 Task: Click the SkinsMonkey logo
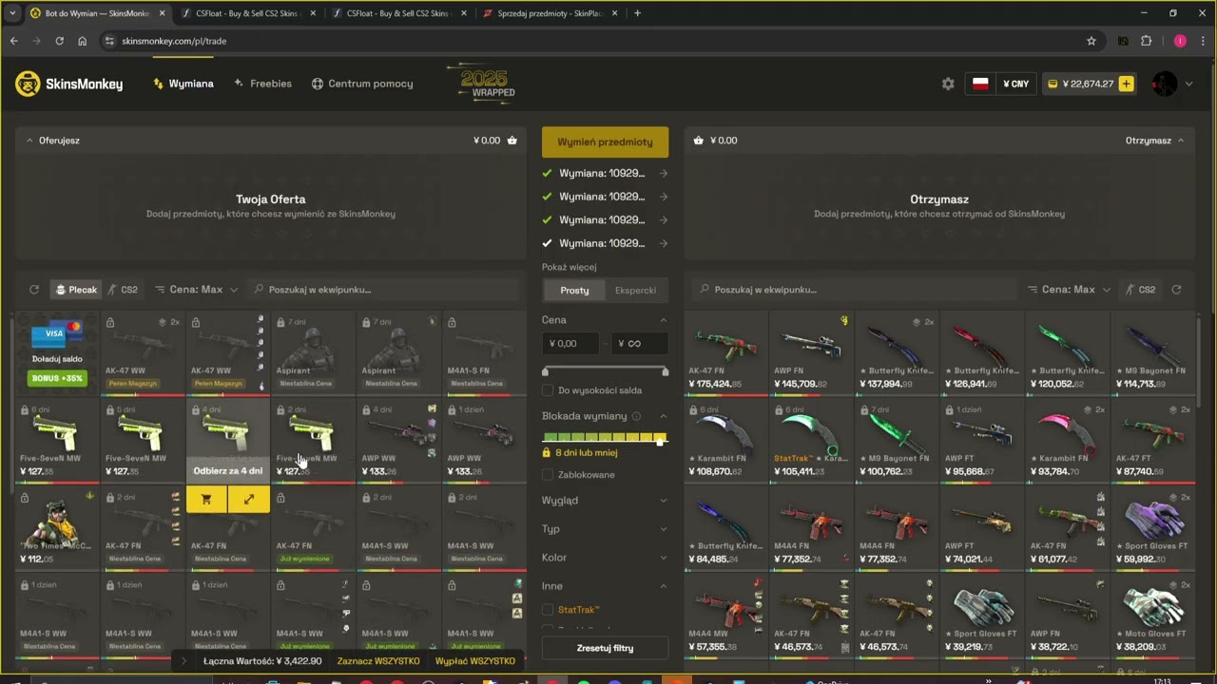(68, 84)
